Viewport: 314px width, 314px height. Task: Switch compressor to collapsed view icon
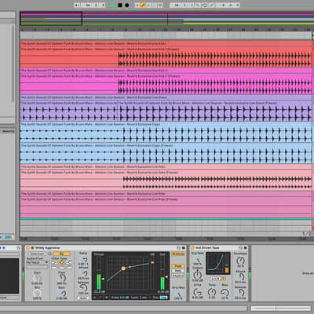(95, 298)
